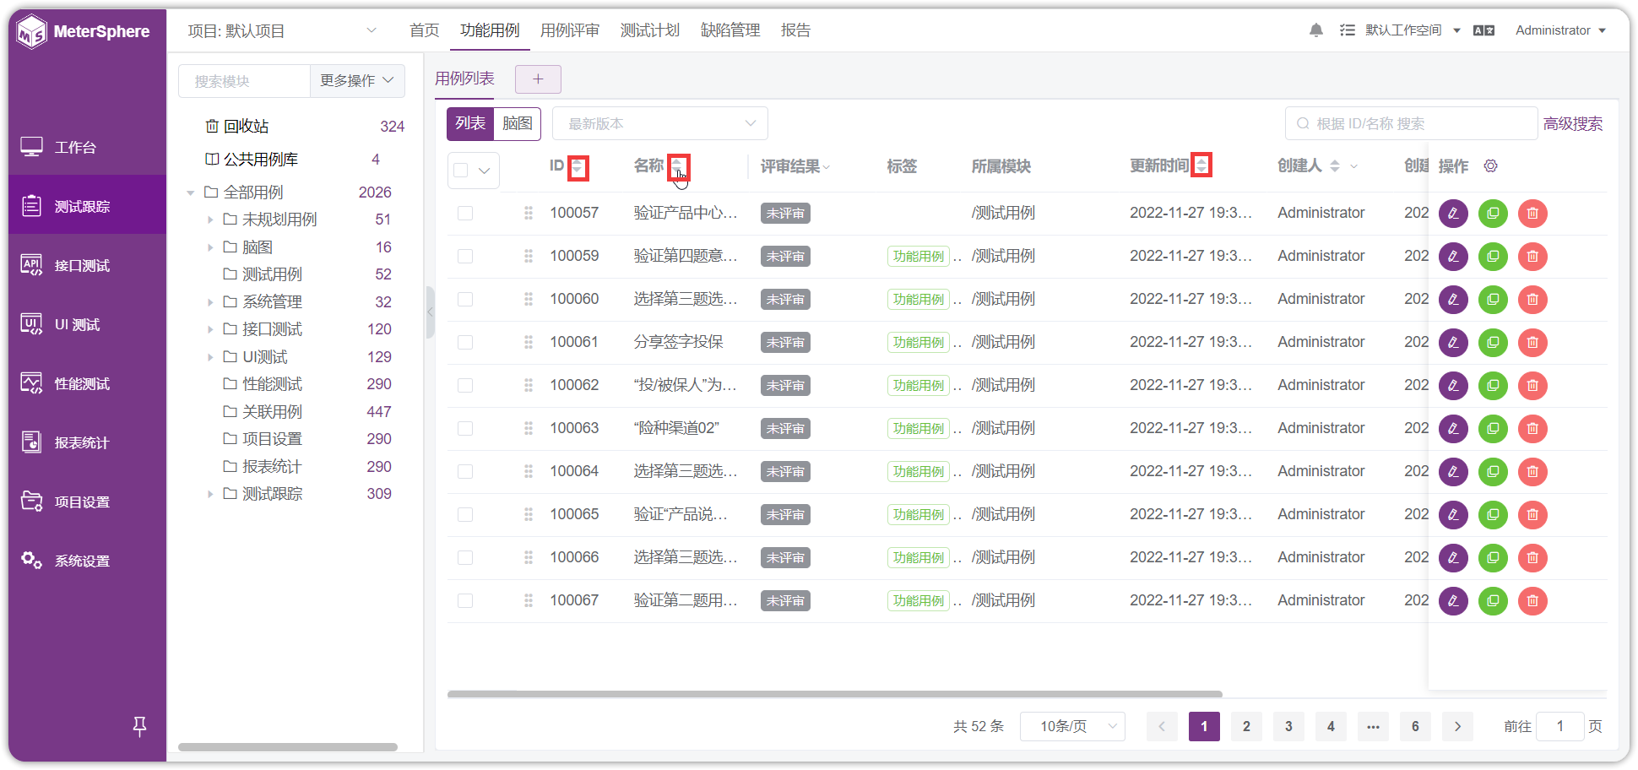Check the box for case 100059
Viewport: 1638px width, 770px height.
coord(465,256)
